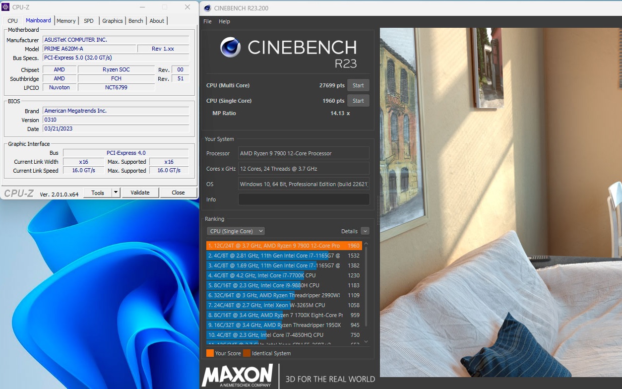Start the CPU Multi Core benchmark
The height and width of the screenshot is (389, 622).
tap(358, 85)
